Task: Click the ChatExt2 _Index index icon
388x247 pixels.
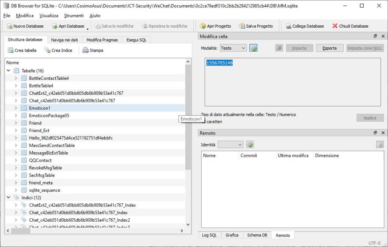Action: tap(24, 205)
